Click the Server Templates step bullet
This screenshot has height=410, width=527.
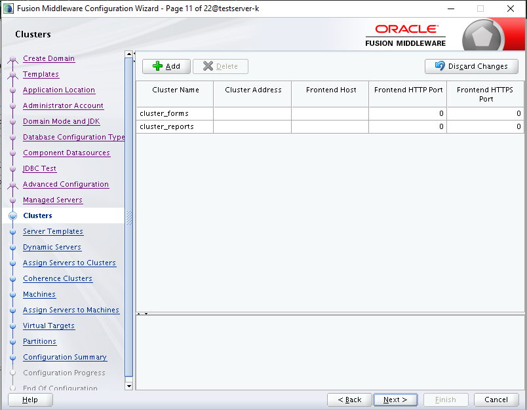pos(12,232)
